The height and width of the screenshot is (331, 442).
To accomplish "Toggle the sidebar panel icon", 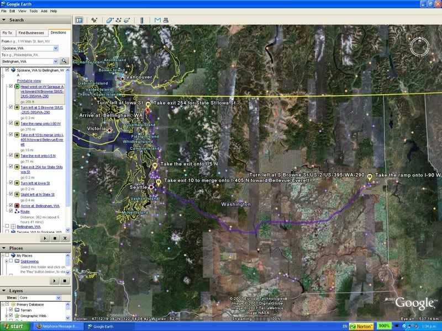I will [x=79, y=20].
